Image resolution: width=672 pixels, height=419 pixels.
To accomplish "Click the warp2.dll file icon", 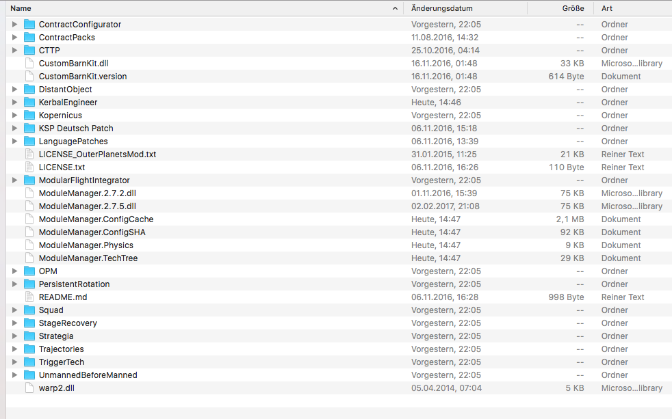I will coord(29,388).
